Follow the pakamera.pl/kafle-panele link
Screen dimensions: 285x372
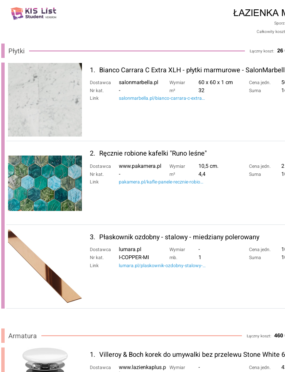tap(161, 182)
